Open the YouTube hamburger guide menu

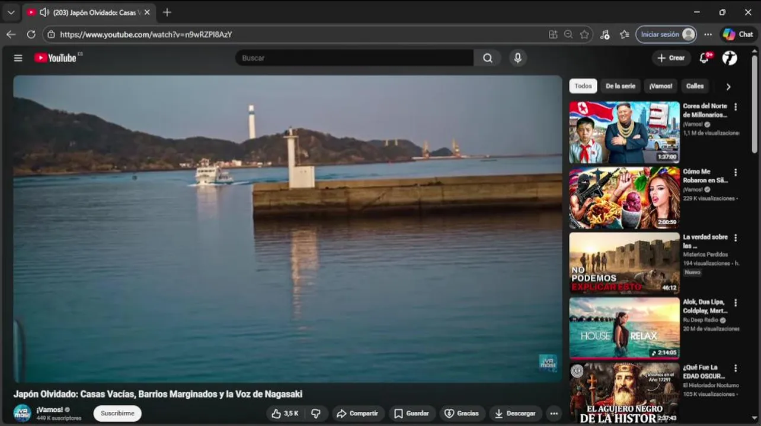click(18, 58)
